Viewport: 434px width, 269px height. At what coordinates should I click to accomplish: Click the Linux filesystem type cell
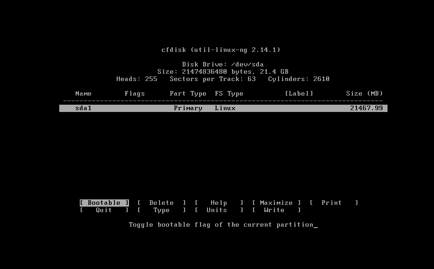click(225, 108)
